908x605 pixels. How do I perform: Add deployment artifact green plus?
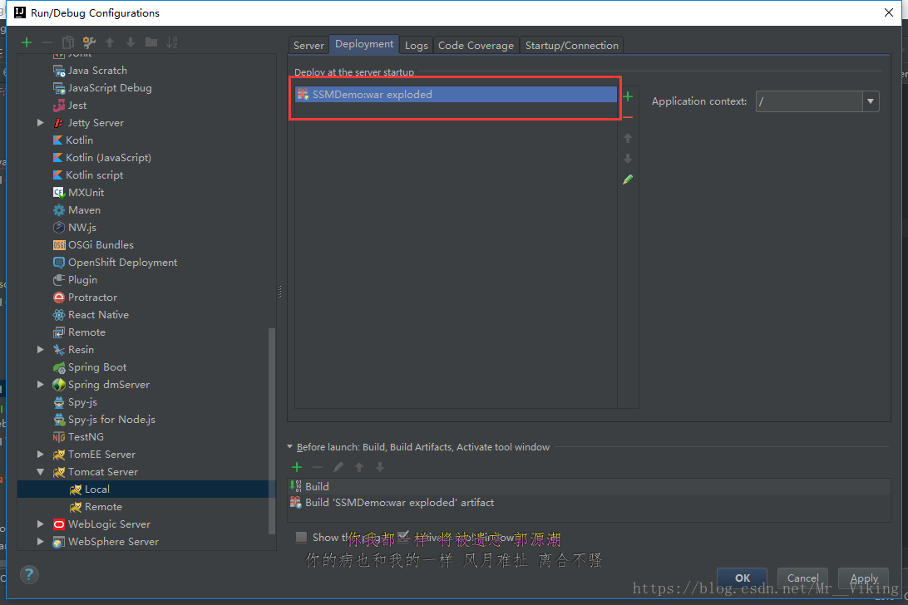(628, 96)
